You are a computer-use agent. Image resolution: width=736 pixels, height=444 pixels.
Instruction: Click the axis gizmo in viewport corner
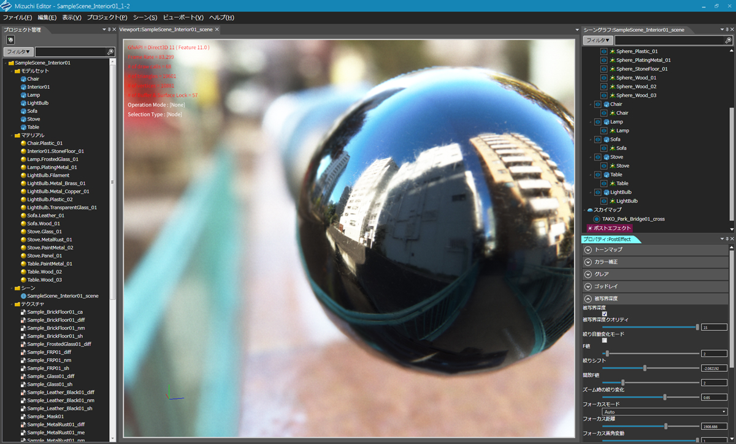pyautogui.click(x=174, y=394)
